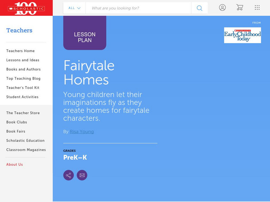Image resolution: width=270 pixels, height=202 pixels.
Task: Focus the 'What are you looking for?' field
Action: click(138, 8)
